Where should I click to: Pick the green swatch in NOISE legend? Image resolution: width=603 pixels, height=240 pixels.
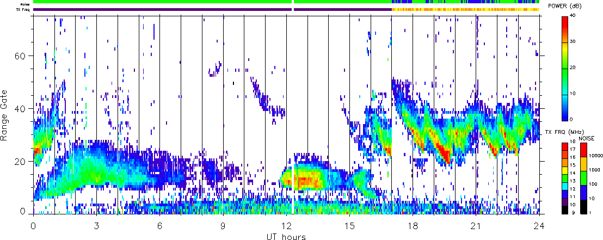[x=584, y=179]
